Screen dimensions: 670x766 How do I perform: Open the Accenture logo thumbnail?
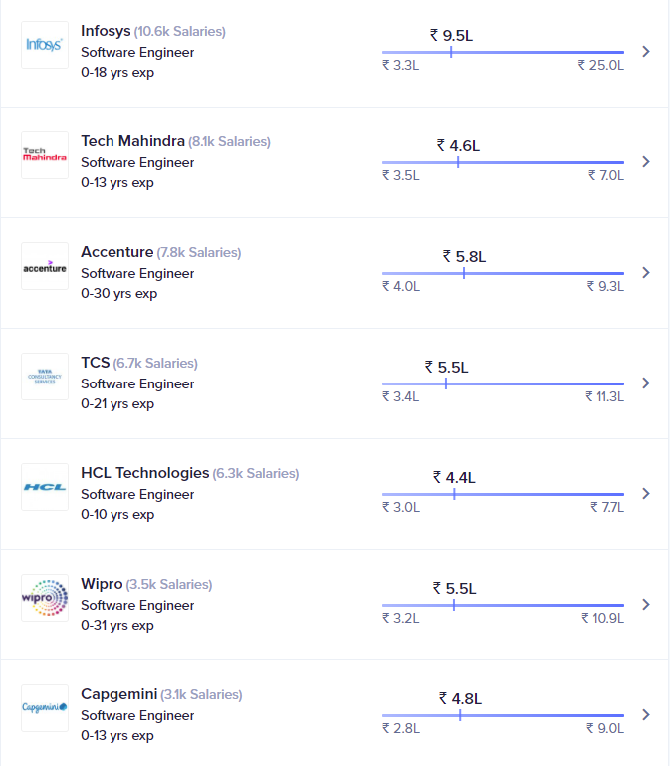45,266
